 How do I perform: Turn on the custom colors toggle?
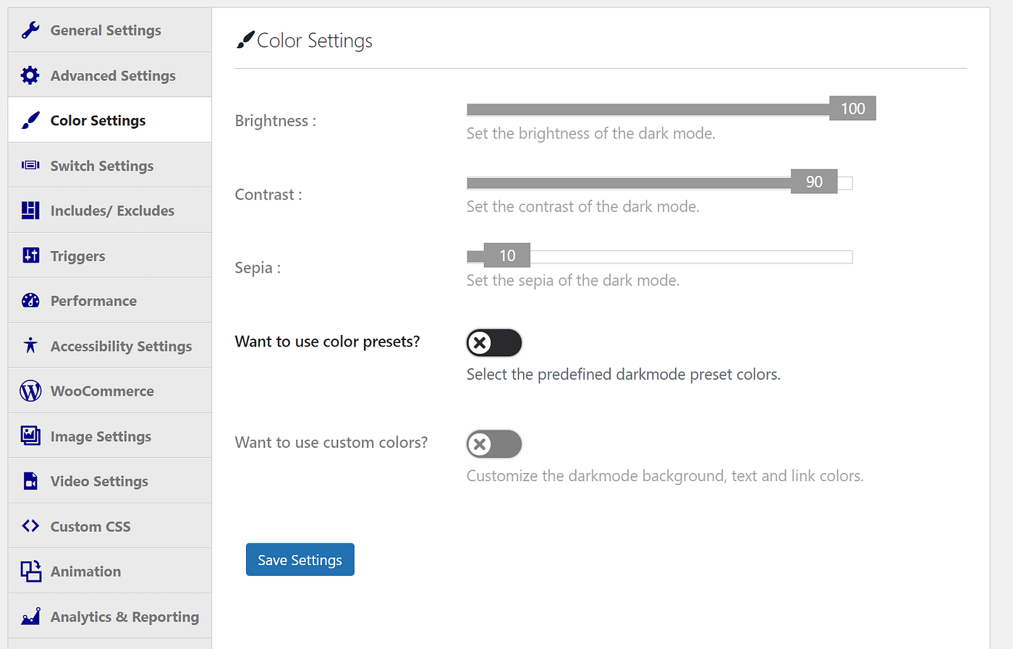pos(494,444)
